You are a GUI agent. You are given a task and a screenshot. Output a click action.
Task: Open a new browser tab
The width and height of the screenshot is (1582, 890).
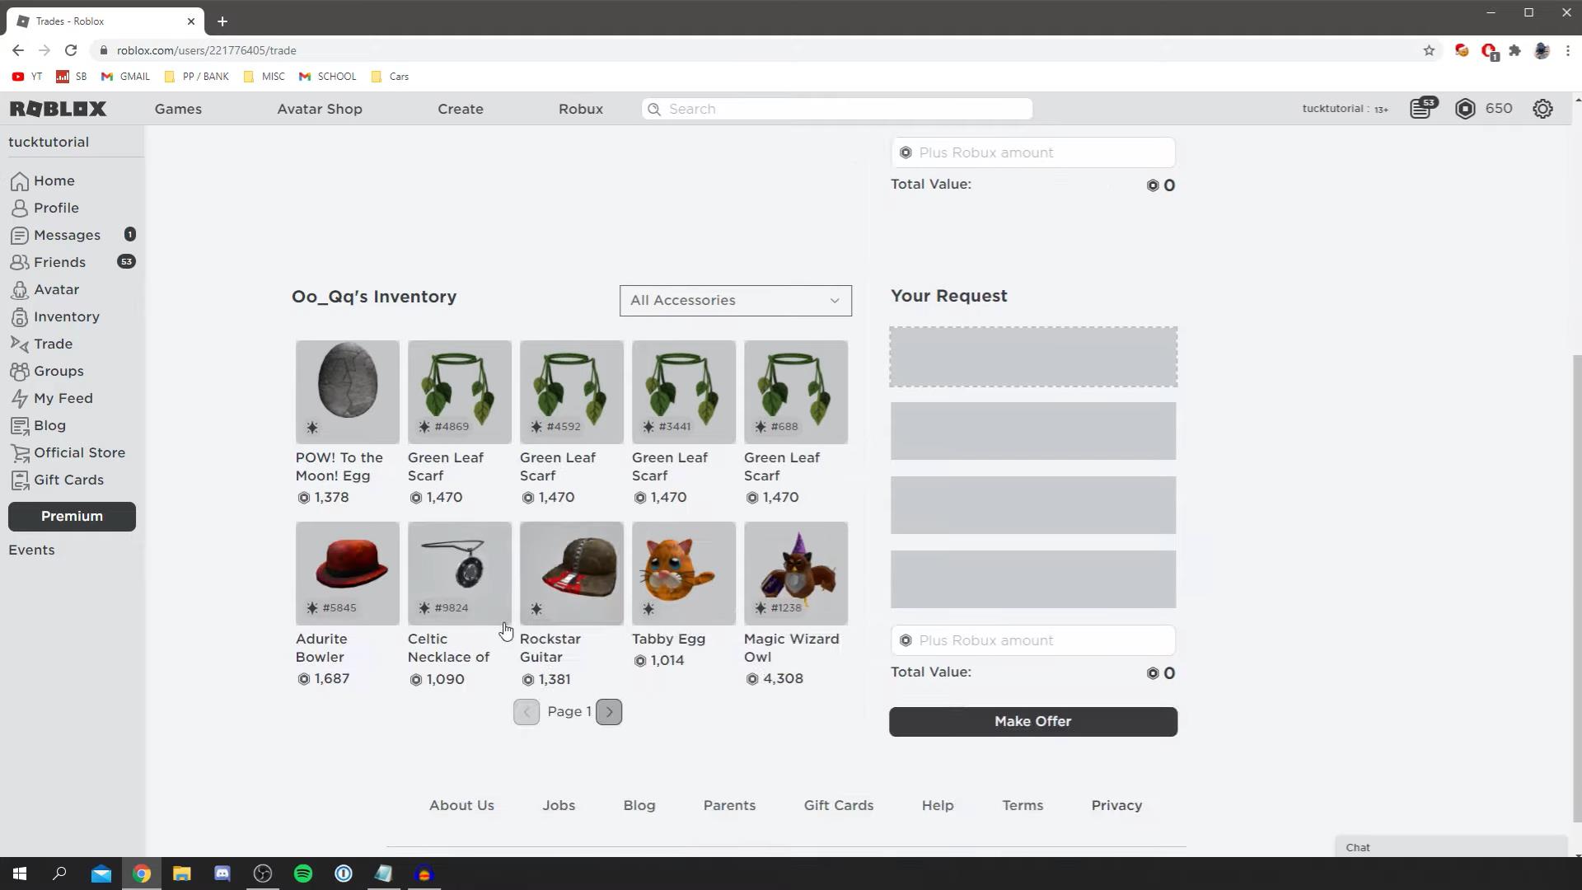click(x=222, y=21)
